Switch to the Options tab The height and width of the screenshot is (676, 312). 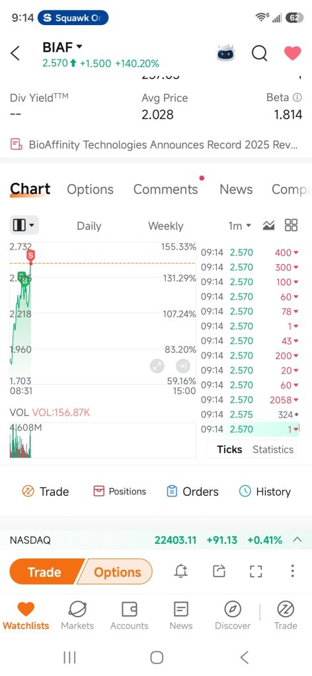90,189
